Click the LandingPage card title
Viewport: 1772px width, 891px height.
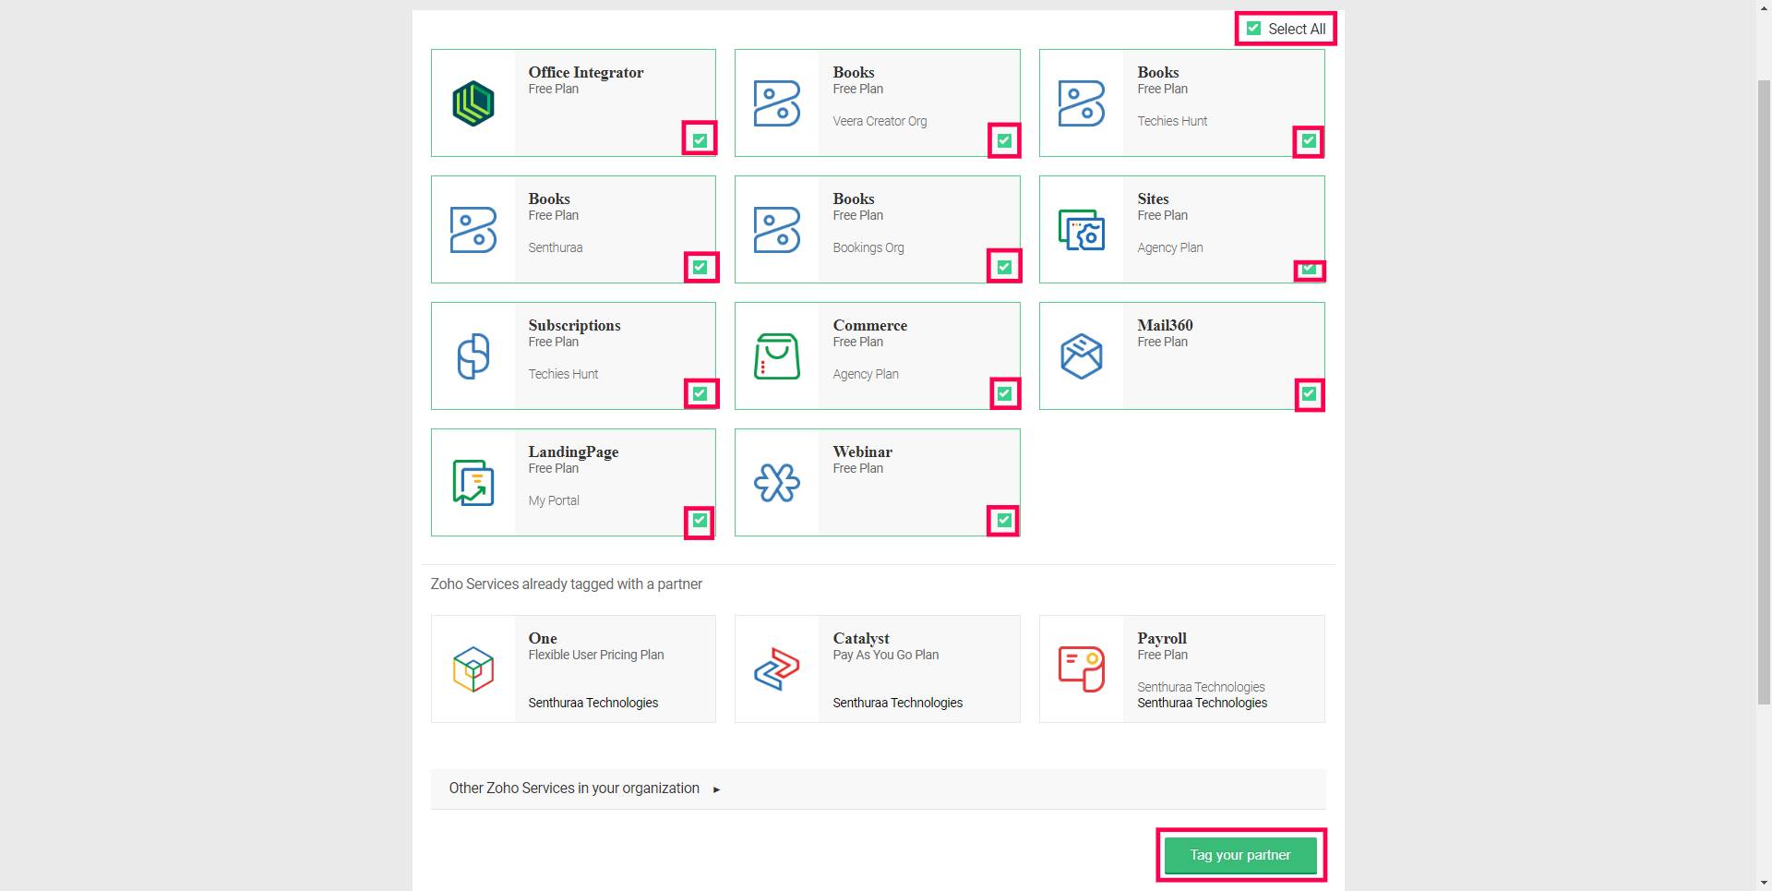click(x=573, y=452)
